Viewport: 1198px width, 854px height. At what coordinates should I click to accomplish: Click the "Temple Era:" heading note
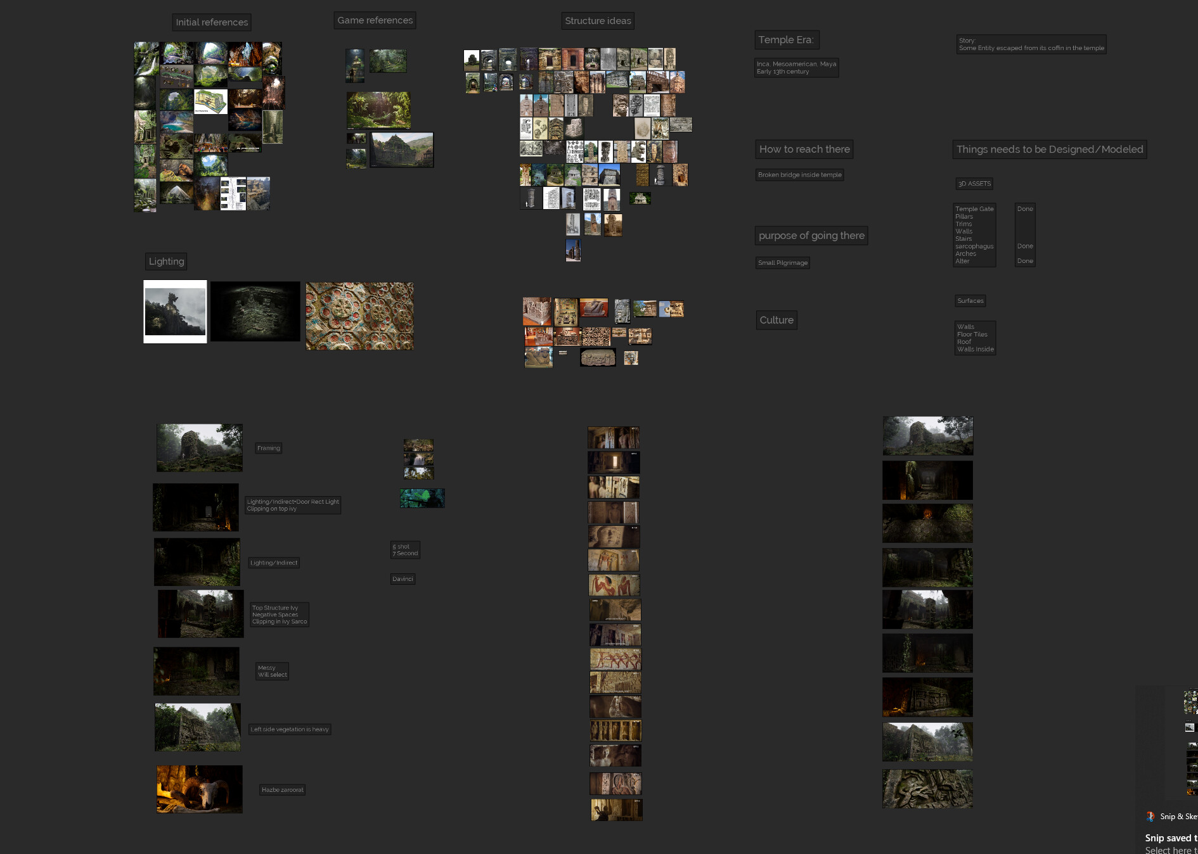(x=787, y=40)
